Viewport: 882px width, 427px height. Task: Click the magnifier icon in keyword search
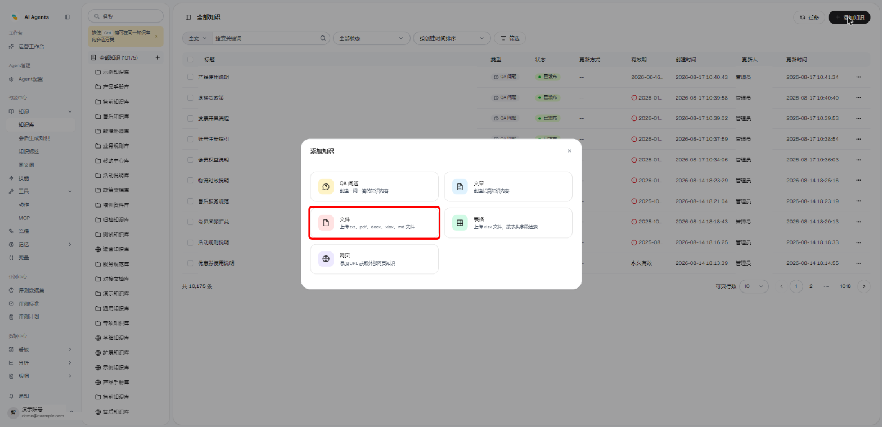tap(323, 38)
